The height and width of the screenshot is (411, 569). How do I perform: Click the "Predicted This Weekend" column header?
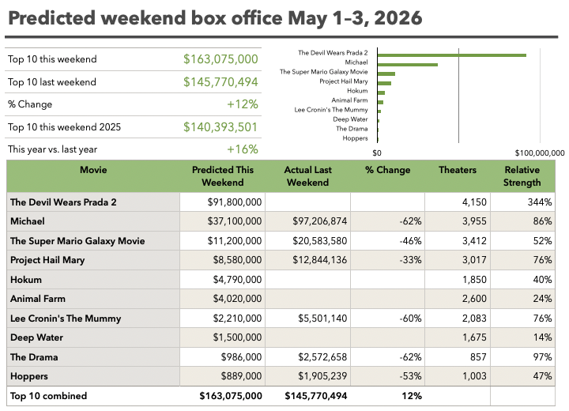pos(222,176)
